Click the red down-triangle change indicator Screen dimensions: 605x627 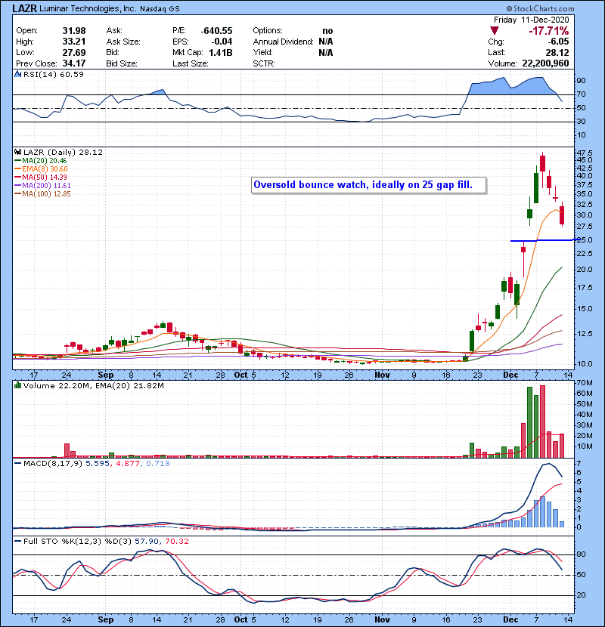tap(494, 31)
